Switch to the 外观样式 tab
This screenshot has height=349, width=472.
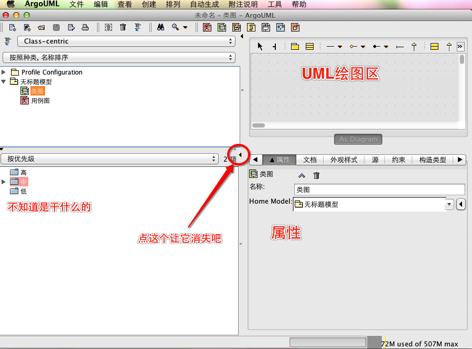344,160
